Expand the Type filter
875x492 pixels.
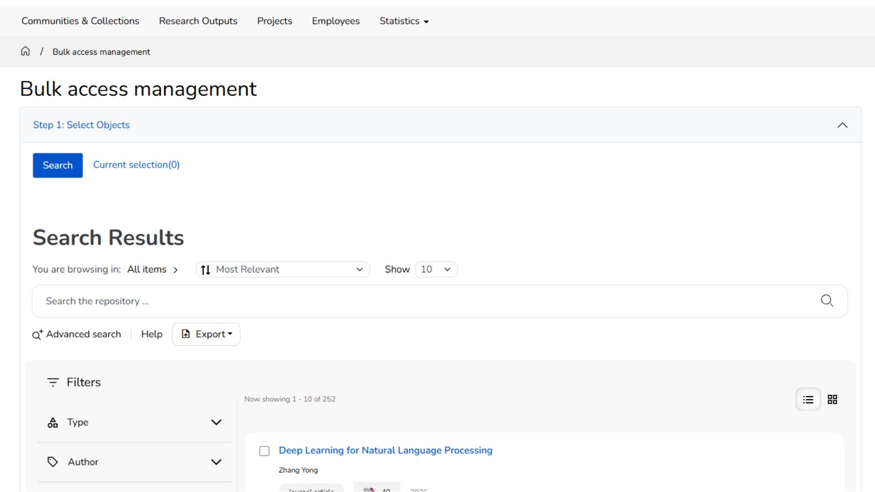click(216, 422)
